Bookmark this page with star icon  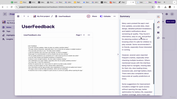point(153,7)
